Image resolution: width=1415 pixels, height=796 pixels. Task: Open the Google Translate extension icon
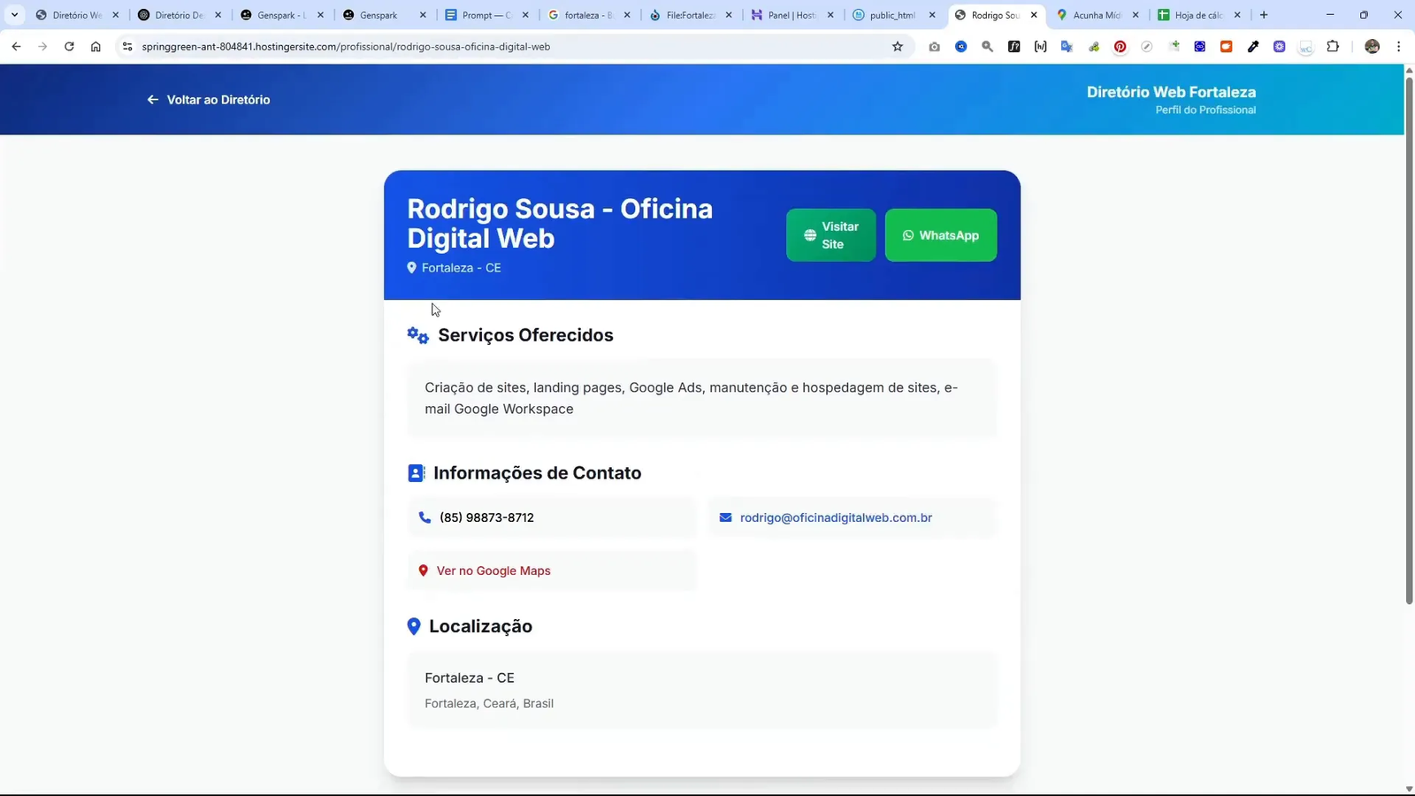1067,46
